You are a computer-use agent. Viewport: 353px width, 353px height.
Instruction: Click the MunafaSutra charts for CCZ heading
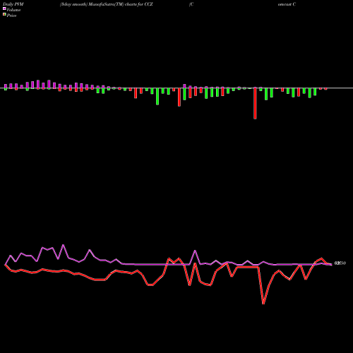[107, 4]
